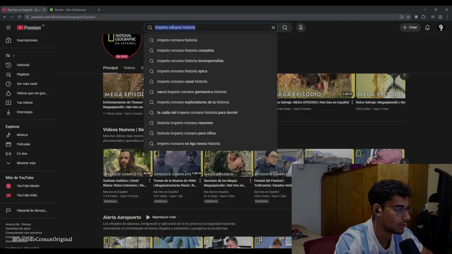
Task: Open the browser extensions puzzle icon
Action: pos(424,17)
